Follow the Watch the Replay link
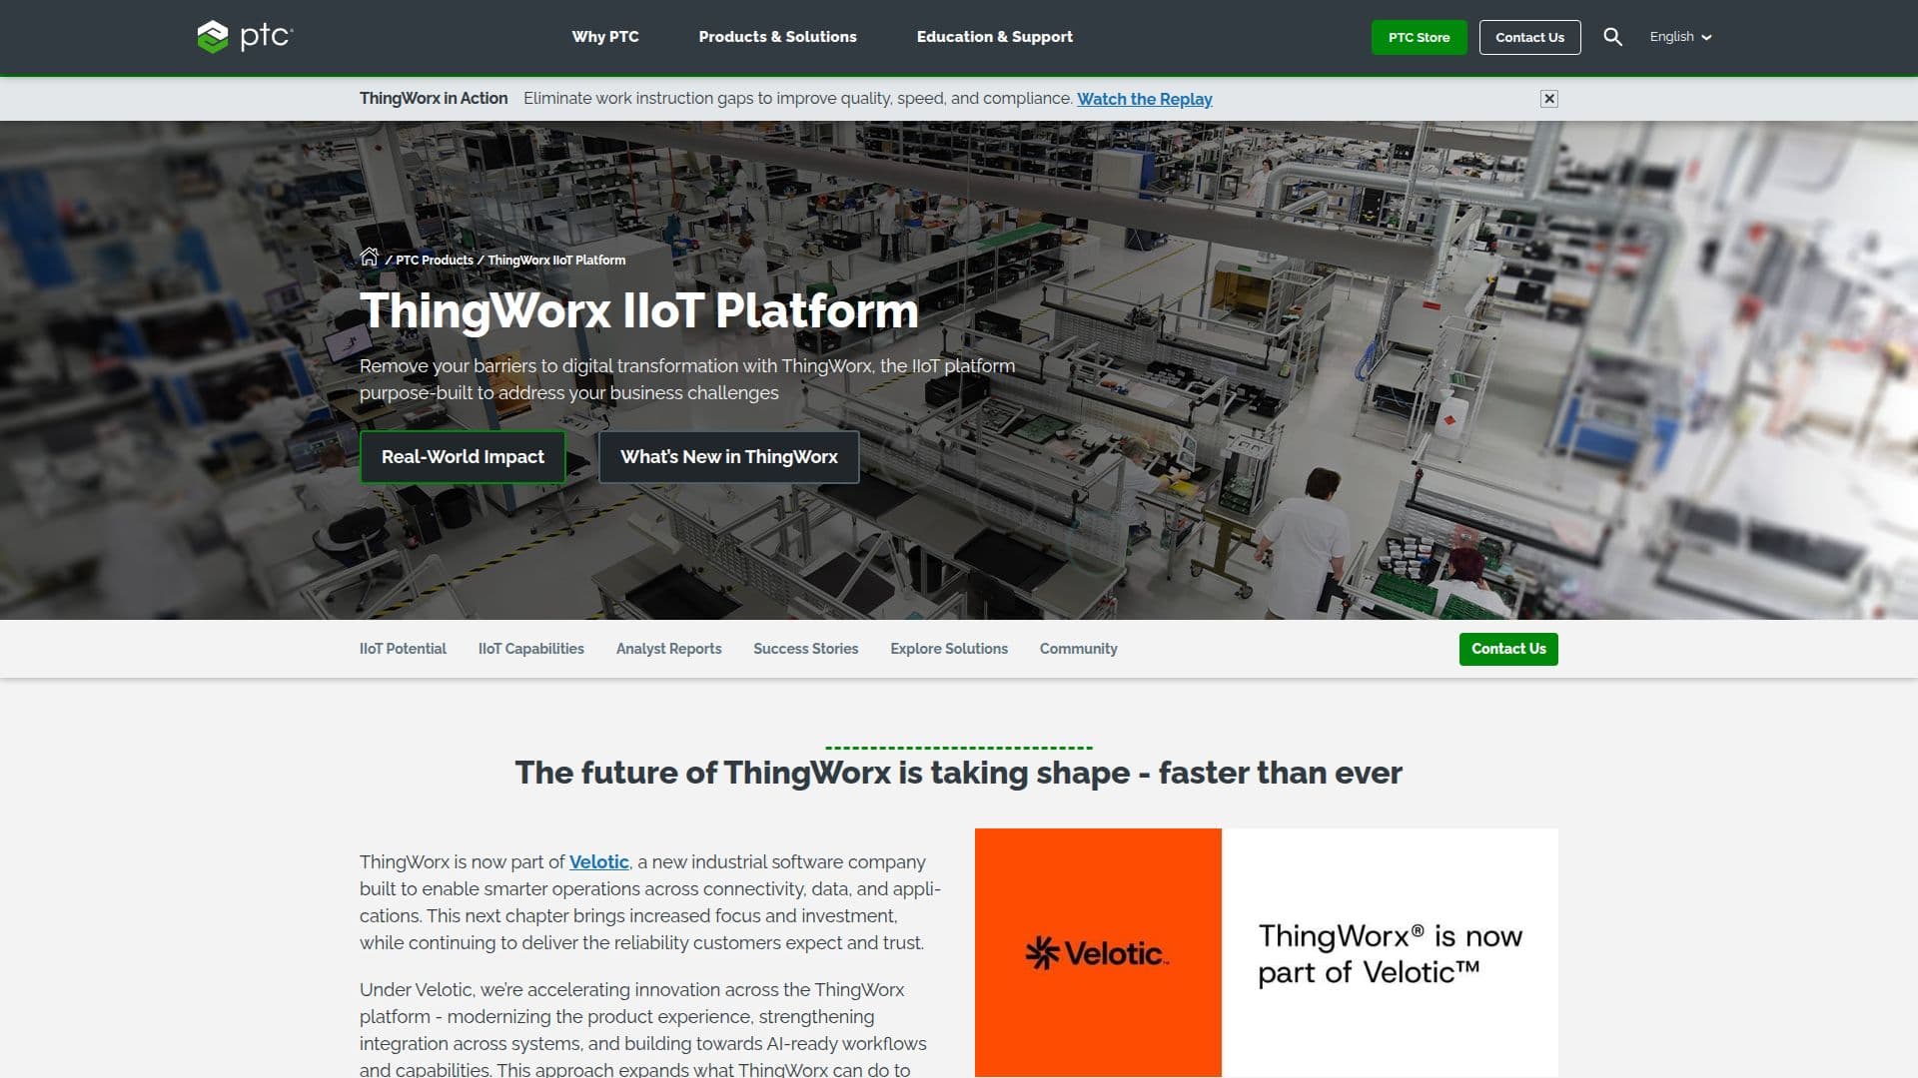1918x1078 pixels. pyautogui.click(x=1145, y=99)
